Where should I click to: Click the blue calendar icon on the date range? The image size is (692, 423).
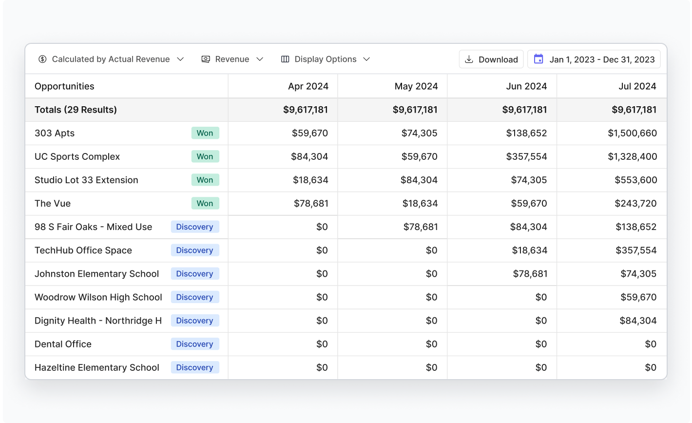point(538,59)
